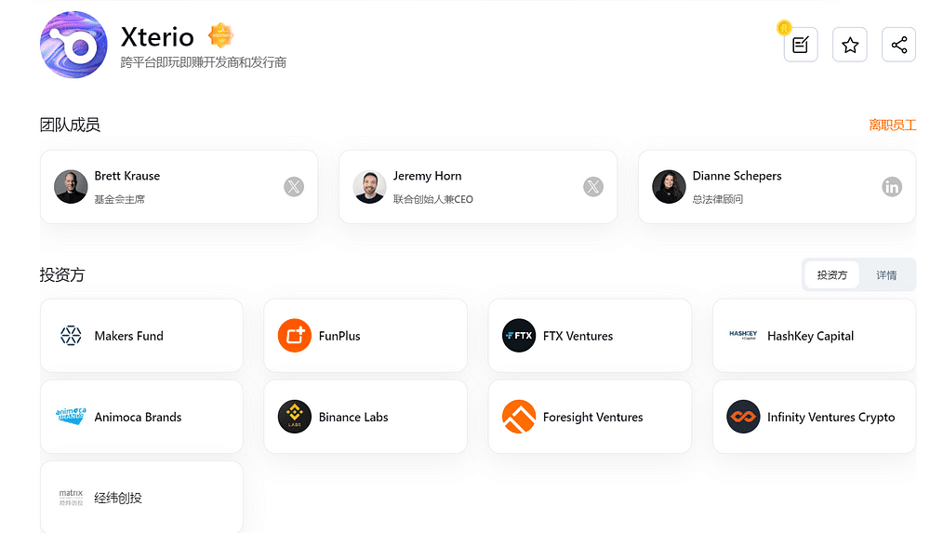Screen dimensions: 930x533
Task: Open the Foresight Ventures investor card
Action: [590, 417]
